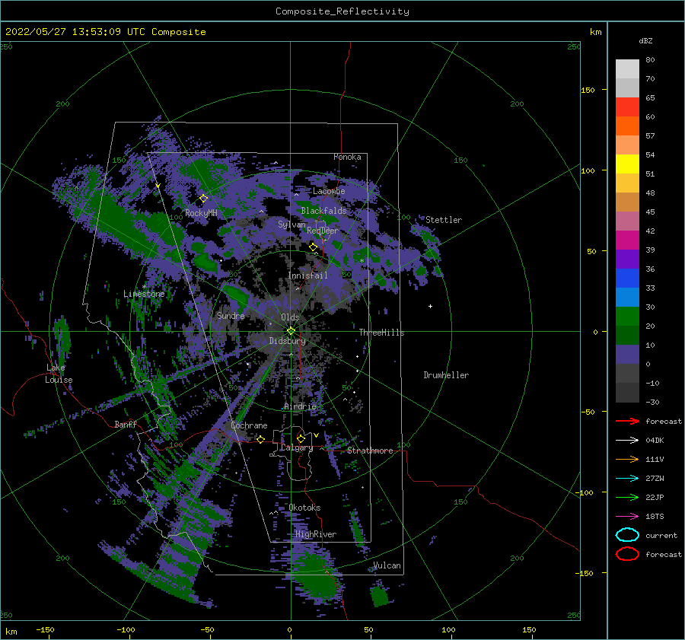Click the white 04DK arrow icon
The width and height of the screenshot is (685, 640).
(x=627, y=440)
